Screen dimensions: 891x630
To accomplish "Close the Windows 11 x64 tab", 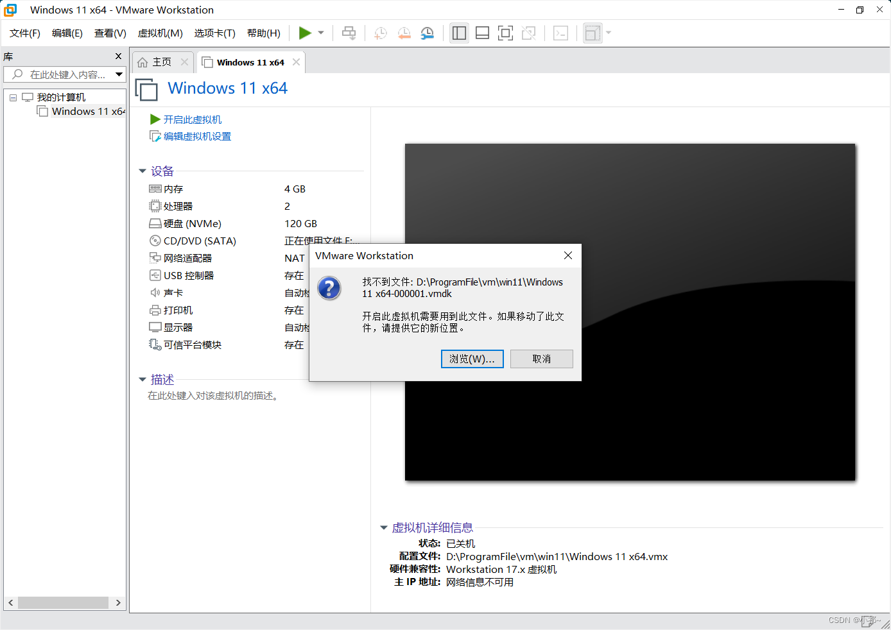I will 296,62.
